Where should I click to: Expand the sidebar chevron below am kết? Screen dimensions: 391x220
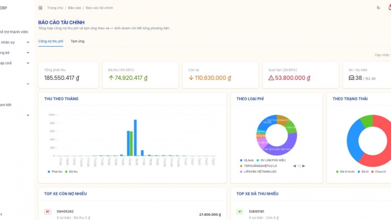click(x=28, y=115)
